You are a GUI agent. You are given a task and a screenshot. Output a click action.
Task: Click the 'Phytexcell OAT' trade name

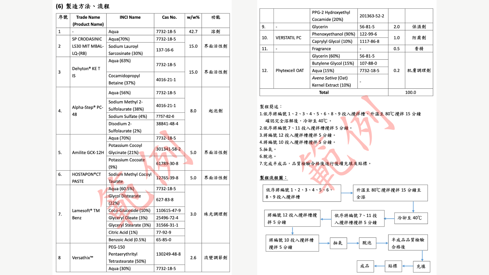pos(292,71)
